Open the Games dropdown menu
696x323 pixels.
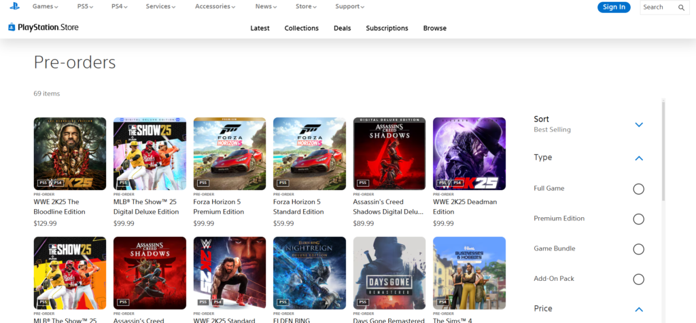pos(46,7)
